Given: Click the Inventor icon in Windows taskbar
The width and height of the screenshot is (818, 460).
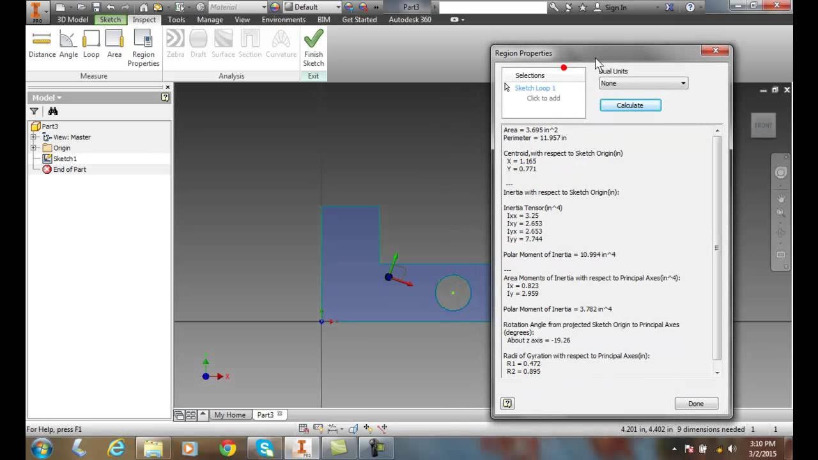Looking at the screenshot, I should pyautogui.click(x=302, y=448).
